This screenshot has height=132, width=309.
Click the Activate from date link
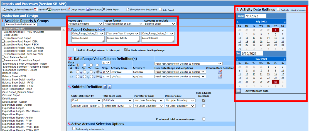tap(257, 91)
